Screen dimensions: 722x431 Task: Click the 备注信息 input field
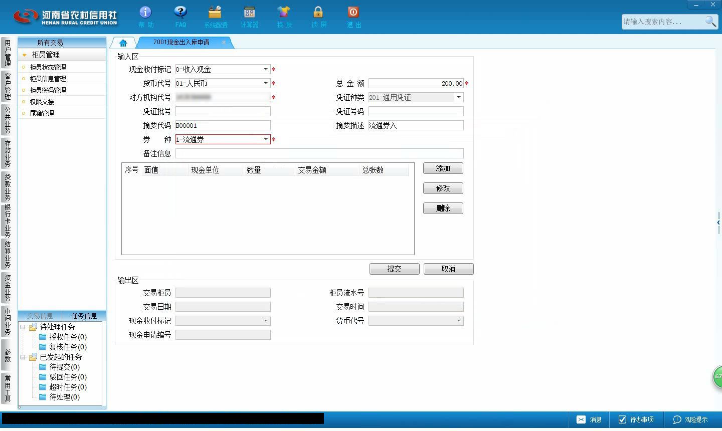[x=319, y=153]
